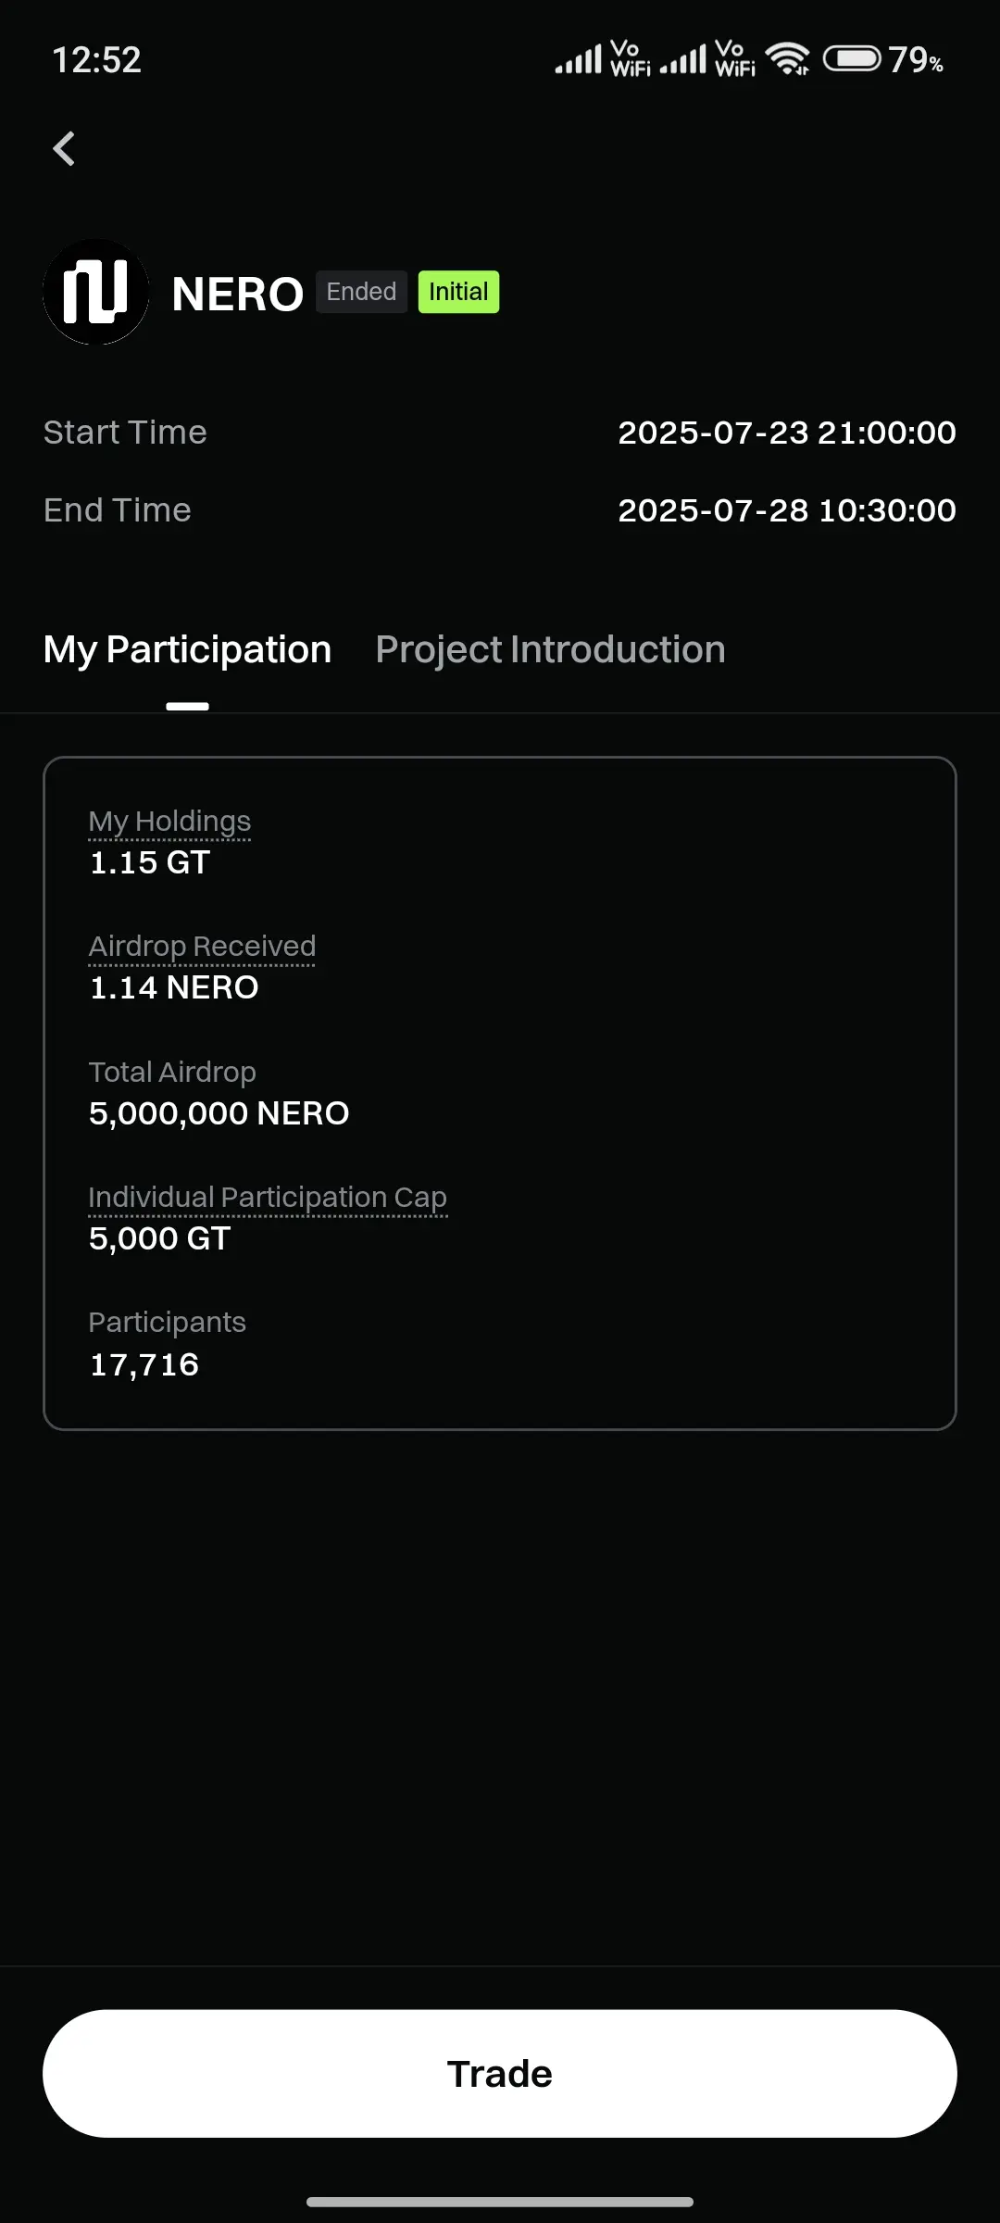Select the My Participation tab
Viewport: 1000px width, 2223px height.
187,649
